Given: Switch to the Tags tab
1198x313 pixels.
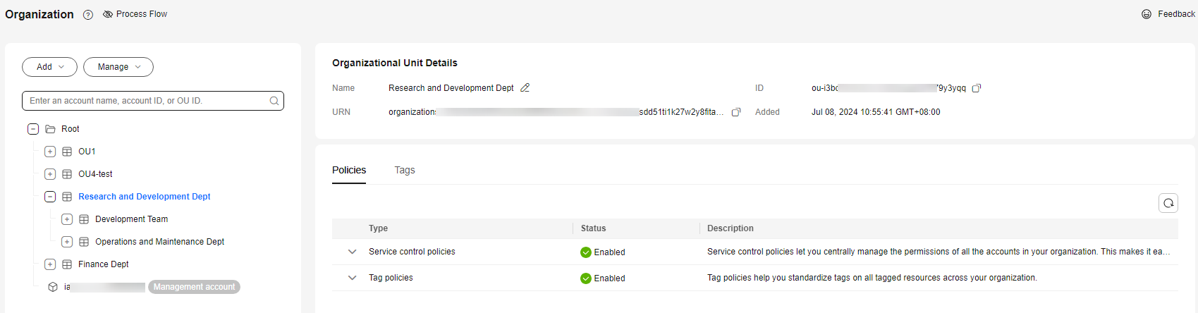Looking at the screenshot, I should tap(405, 170).
